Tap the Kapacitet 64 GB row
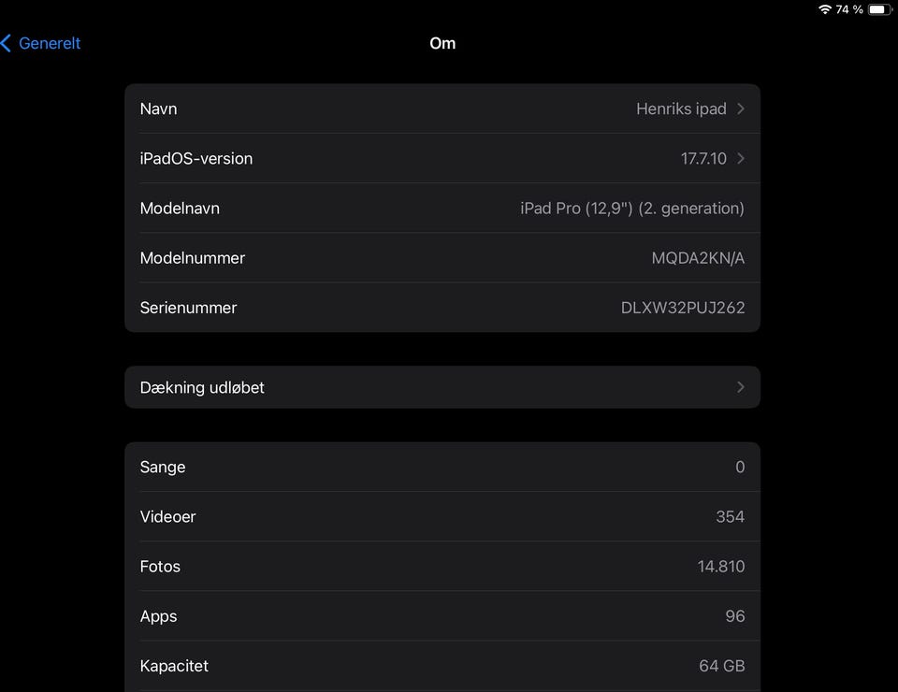Viewport: 898px width, 692px height. 442,666
